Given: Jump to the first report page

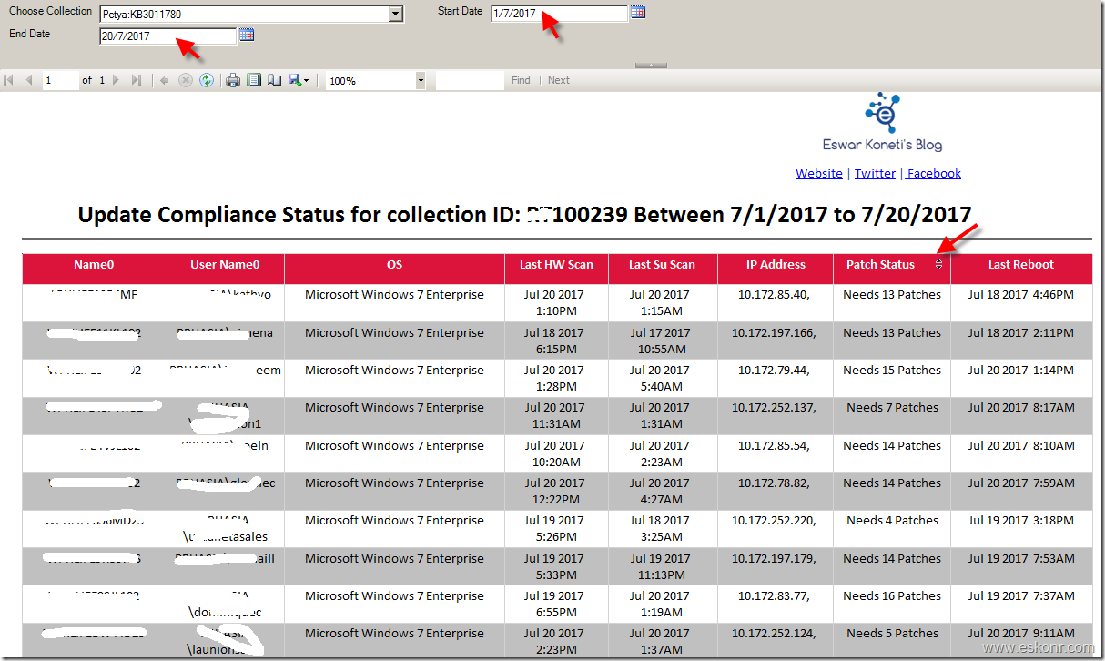Looking at the screenshot, I should 9,80.
